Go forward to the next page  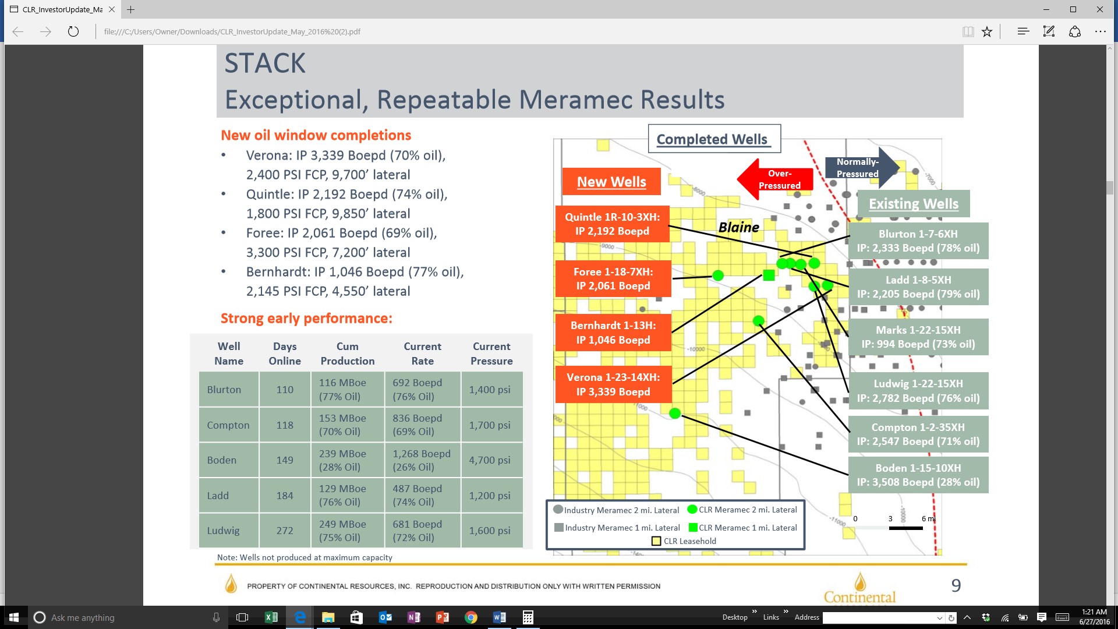(45, 31)
